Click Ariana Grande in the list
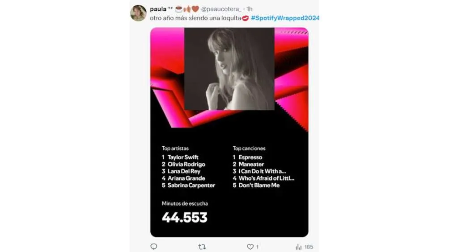This screenshot has width=449, height=252. (186, 178)
